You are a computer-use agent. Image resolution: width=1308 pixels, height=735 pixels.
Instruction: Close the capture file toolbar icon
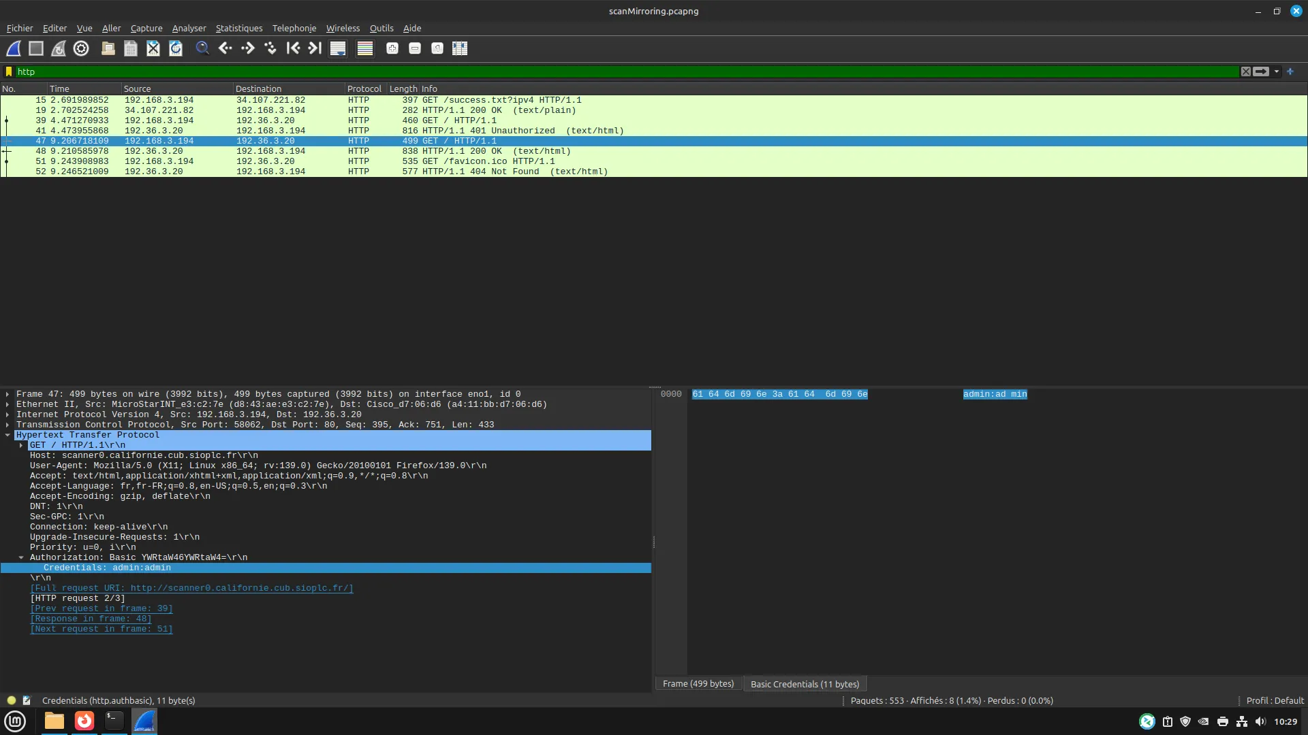tap(153, 48)
